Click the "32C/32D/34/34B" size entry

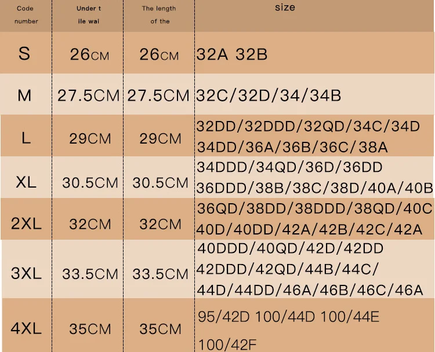pyautogui.click(x=269, y=96)
